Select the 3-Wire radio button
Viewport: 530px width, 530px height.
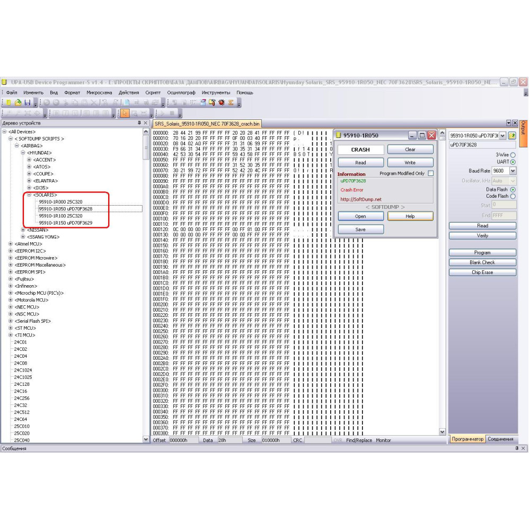pyautogui.click(x=513, y=155)
